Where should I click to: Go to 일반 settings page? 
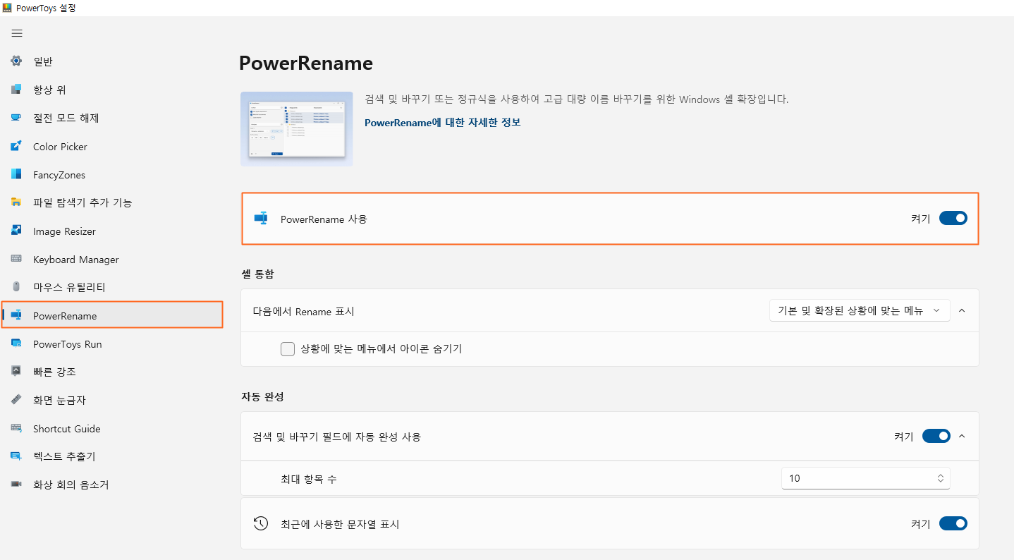(43, 61)
